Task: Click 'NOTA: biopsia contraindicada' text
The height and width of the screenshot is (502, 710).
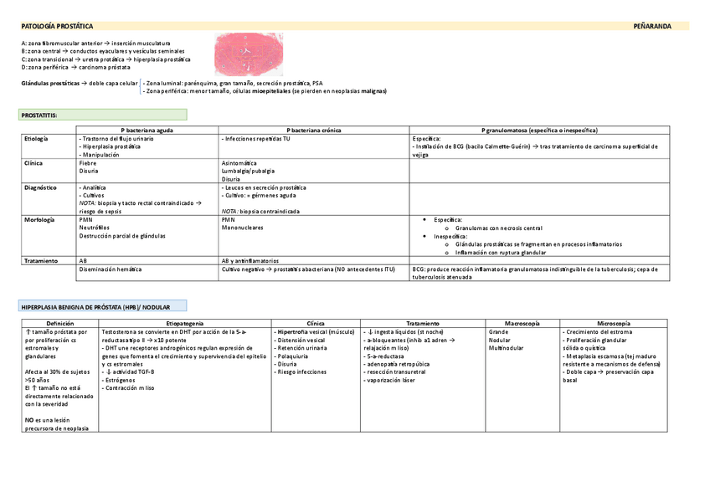Action: [260, 212]
